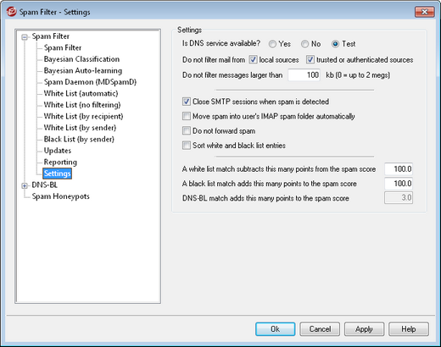Disable Close SMTP sessions when spam is detected
441x347 pixels.
point(187,102)
